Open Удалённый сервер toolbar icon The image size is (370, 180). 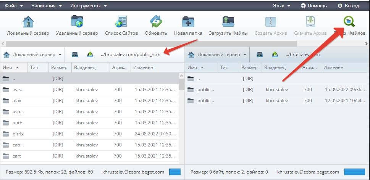pyautogui.click(x=77, y=22)
